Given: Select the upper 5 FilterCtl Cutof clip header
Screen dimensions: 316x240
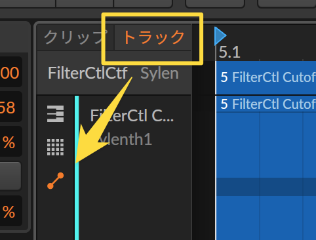Looking at the screenshot, I should [266, 77].
